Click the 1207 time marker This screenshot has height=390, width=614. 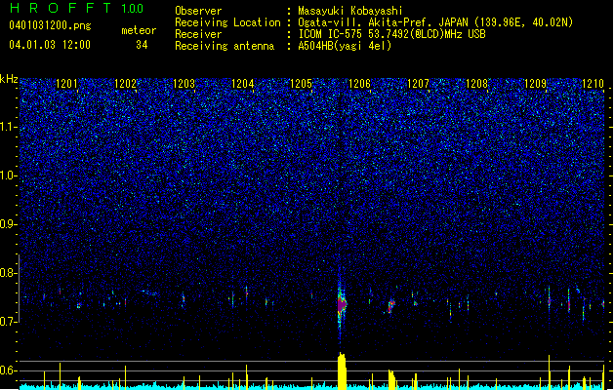coord(418,84)
